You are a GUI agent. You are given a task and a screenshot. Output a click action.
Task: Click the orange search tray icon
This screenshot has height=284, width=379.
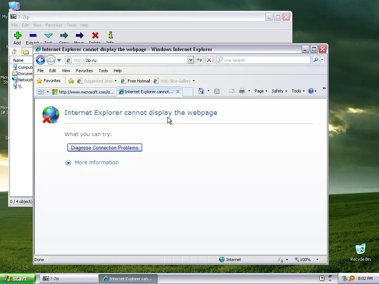pyautogui.click(x=352, y=278)
